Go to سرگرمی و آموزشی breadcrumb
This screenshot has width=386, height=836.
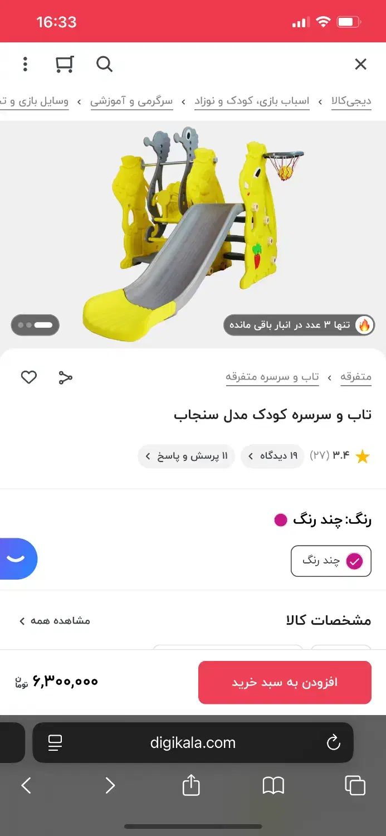(131, 101)
